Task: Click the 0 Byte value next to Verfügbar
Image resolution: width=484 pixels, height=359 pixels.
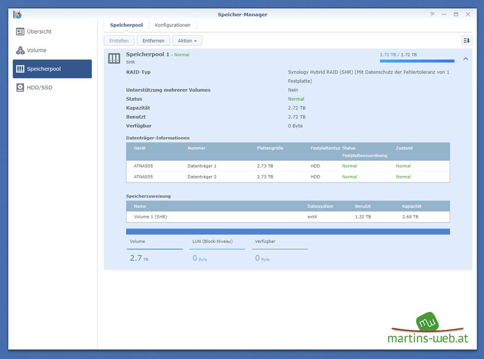Action: [295, 126]
